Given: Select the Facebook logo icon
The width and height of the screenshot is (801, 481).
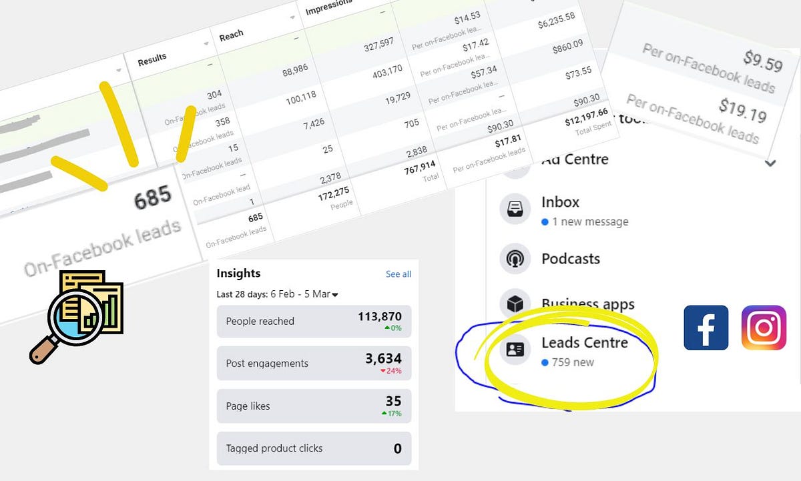Looking at the screenshot, I should pyautogui.click(x=706, y=328).
